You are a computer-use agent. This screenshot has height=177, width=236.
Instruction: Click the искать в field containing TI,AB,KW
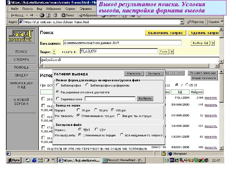tap(119, 51)
